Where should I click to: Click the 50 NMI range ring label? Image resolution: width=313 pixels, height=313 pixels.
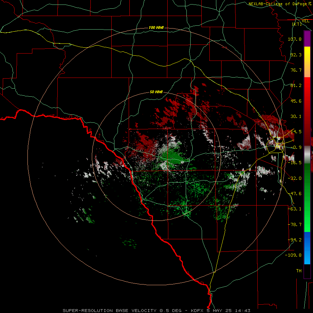point(156,92)
